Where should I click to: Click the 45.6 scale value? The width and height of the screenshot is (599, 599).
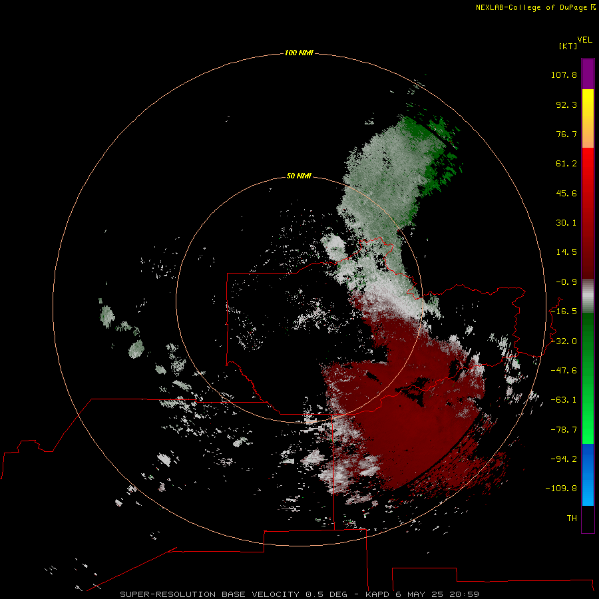click(566, 193)
